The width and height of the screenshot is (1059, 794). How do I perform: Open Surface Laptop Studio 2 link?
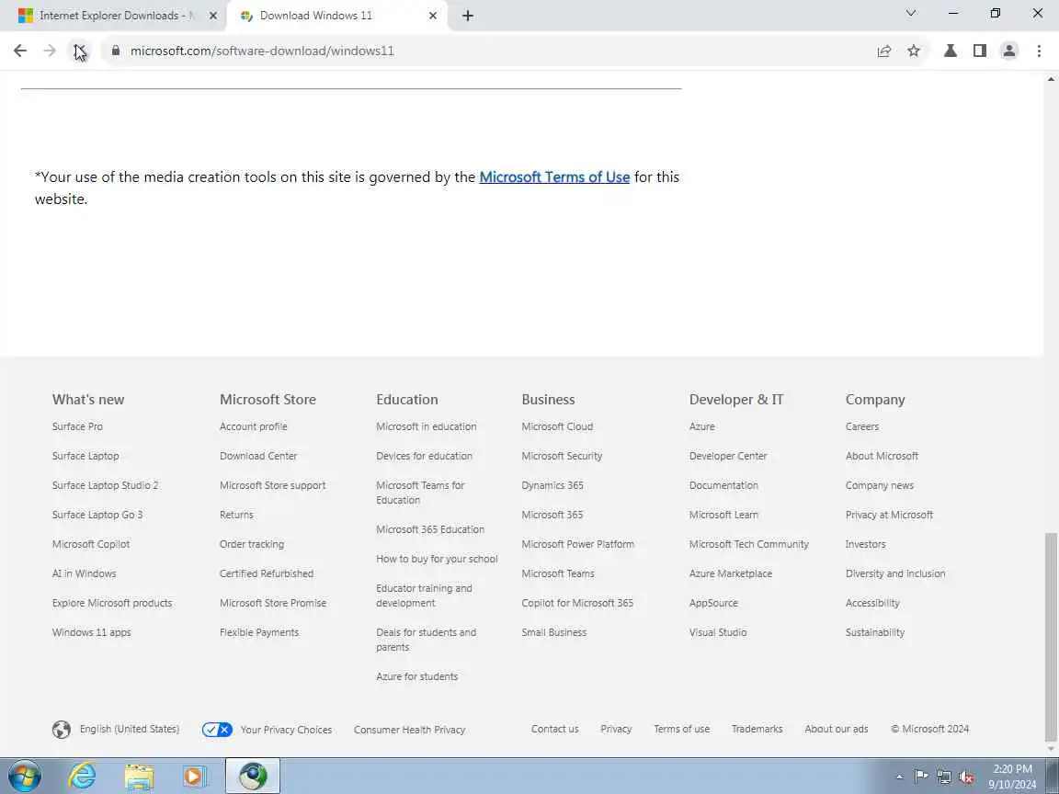106,485
